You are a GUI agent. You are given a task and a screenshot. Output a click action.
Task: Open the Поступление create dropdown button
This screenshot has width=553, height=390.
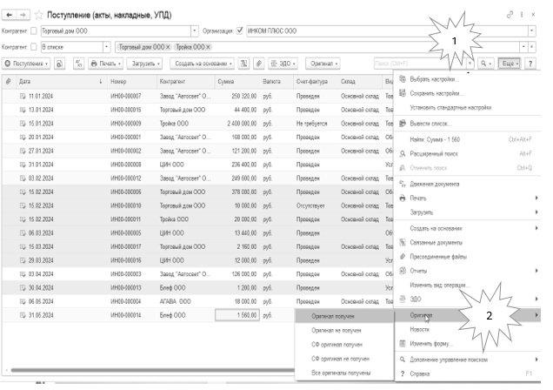pos(26,64)
